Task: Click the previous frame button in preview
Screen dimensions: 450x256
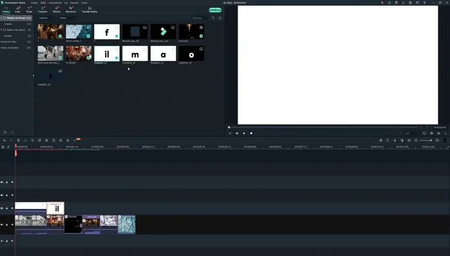Action: pyautogui.click(x=230, y=133)
